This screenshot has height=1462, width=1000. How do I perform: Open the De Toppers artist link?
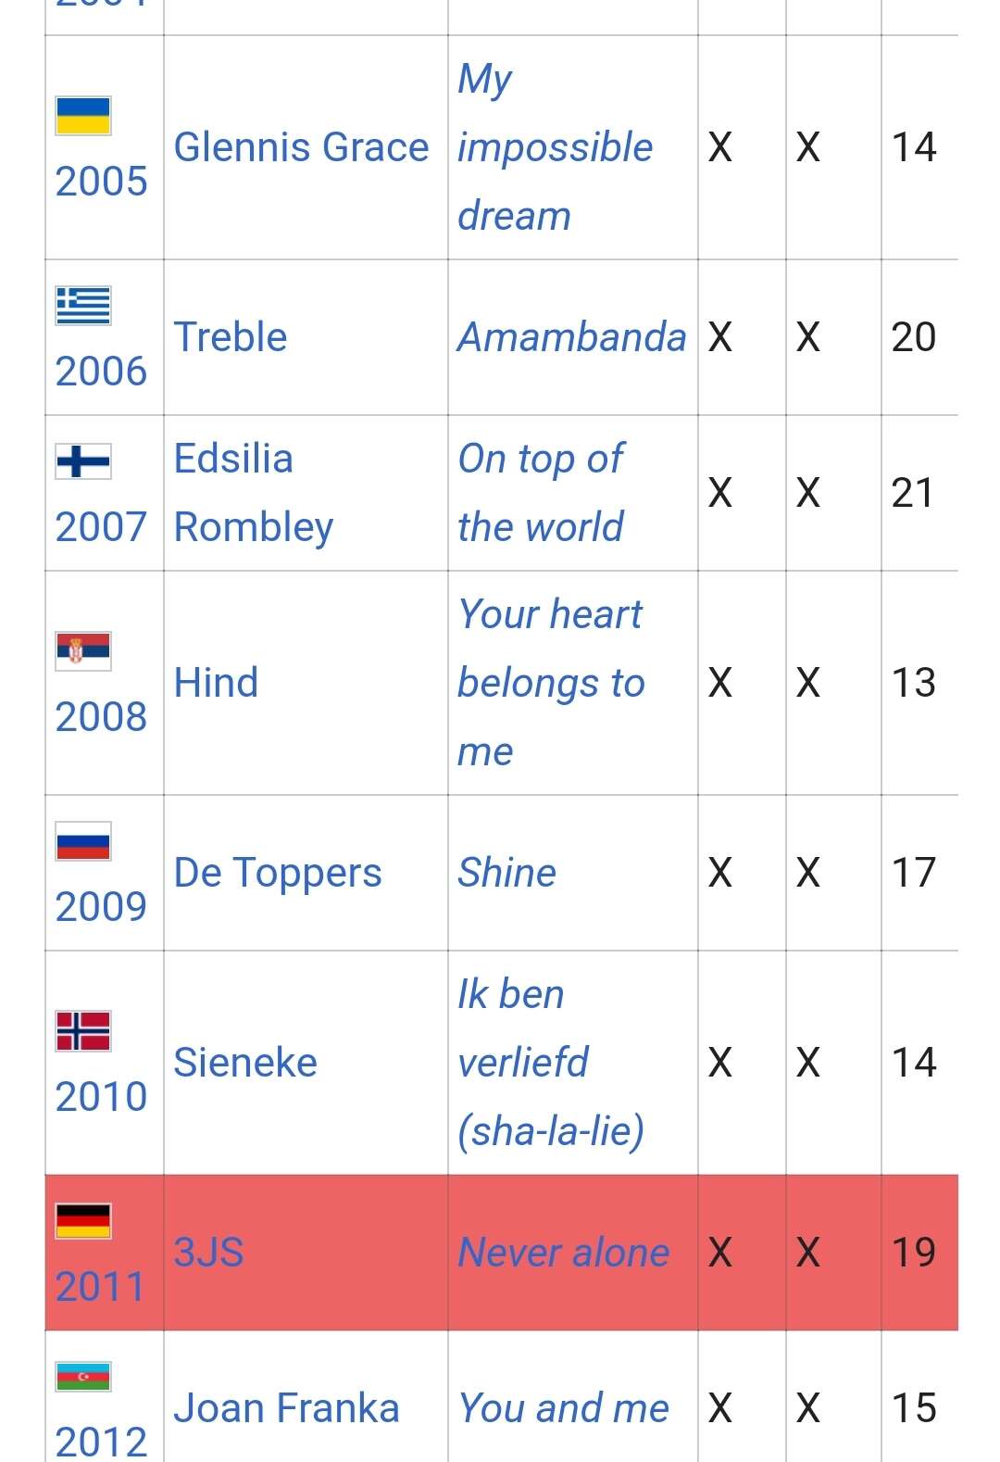click(278, 873)
